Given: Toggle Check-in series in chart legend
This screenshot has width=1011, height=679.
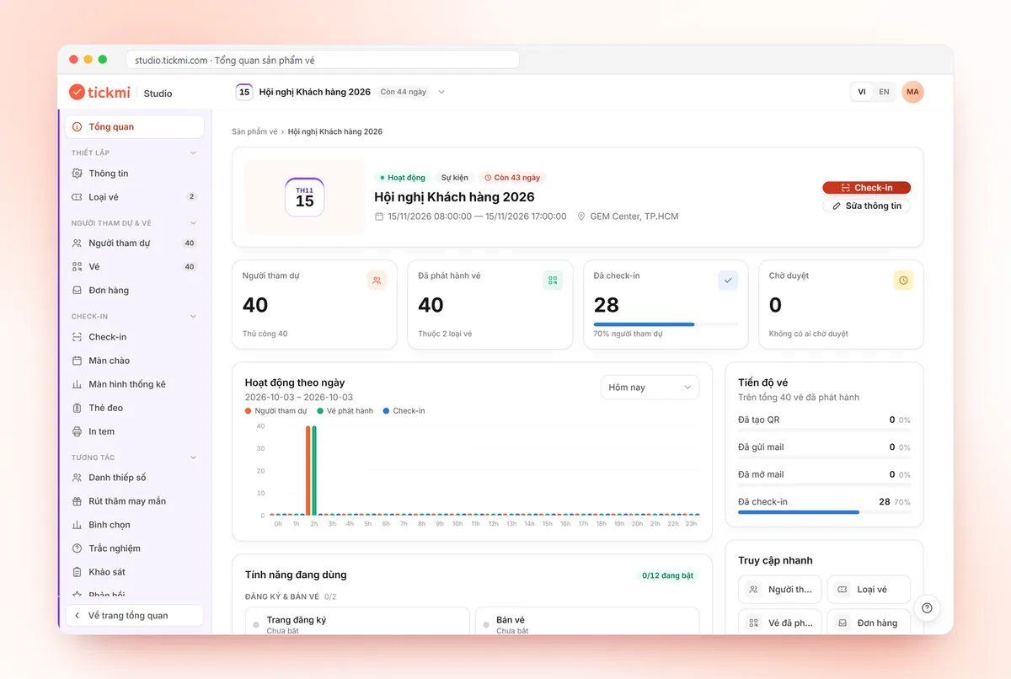Looking at the screenshot, I should coord(404,411).
